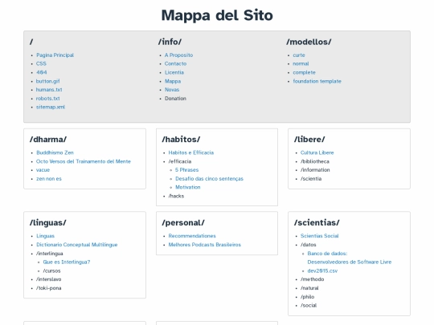Select the /hacks list item
The image size is (434, 325).
click(176, 196)
